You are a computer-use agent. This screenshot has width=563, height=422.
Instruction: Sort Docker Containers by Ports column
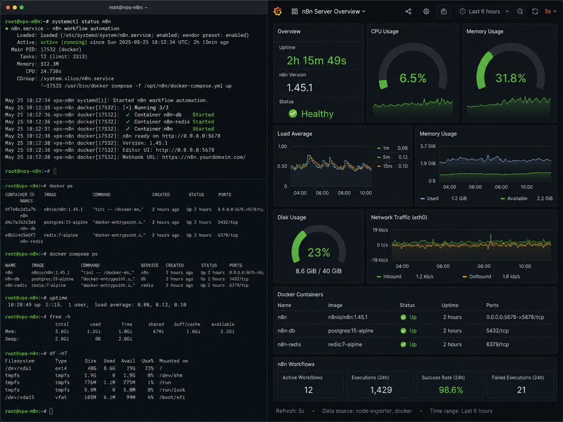click(x=492, y=306)
